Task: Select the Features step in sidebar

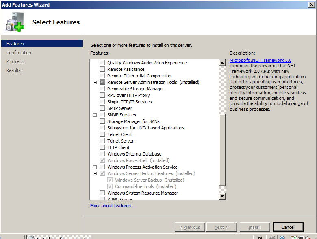Action: coord(42,44)
